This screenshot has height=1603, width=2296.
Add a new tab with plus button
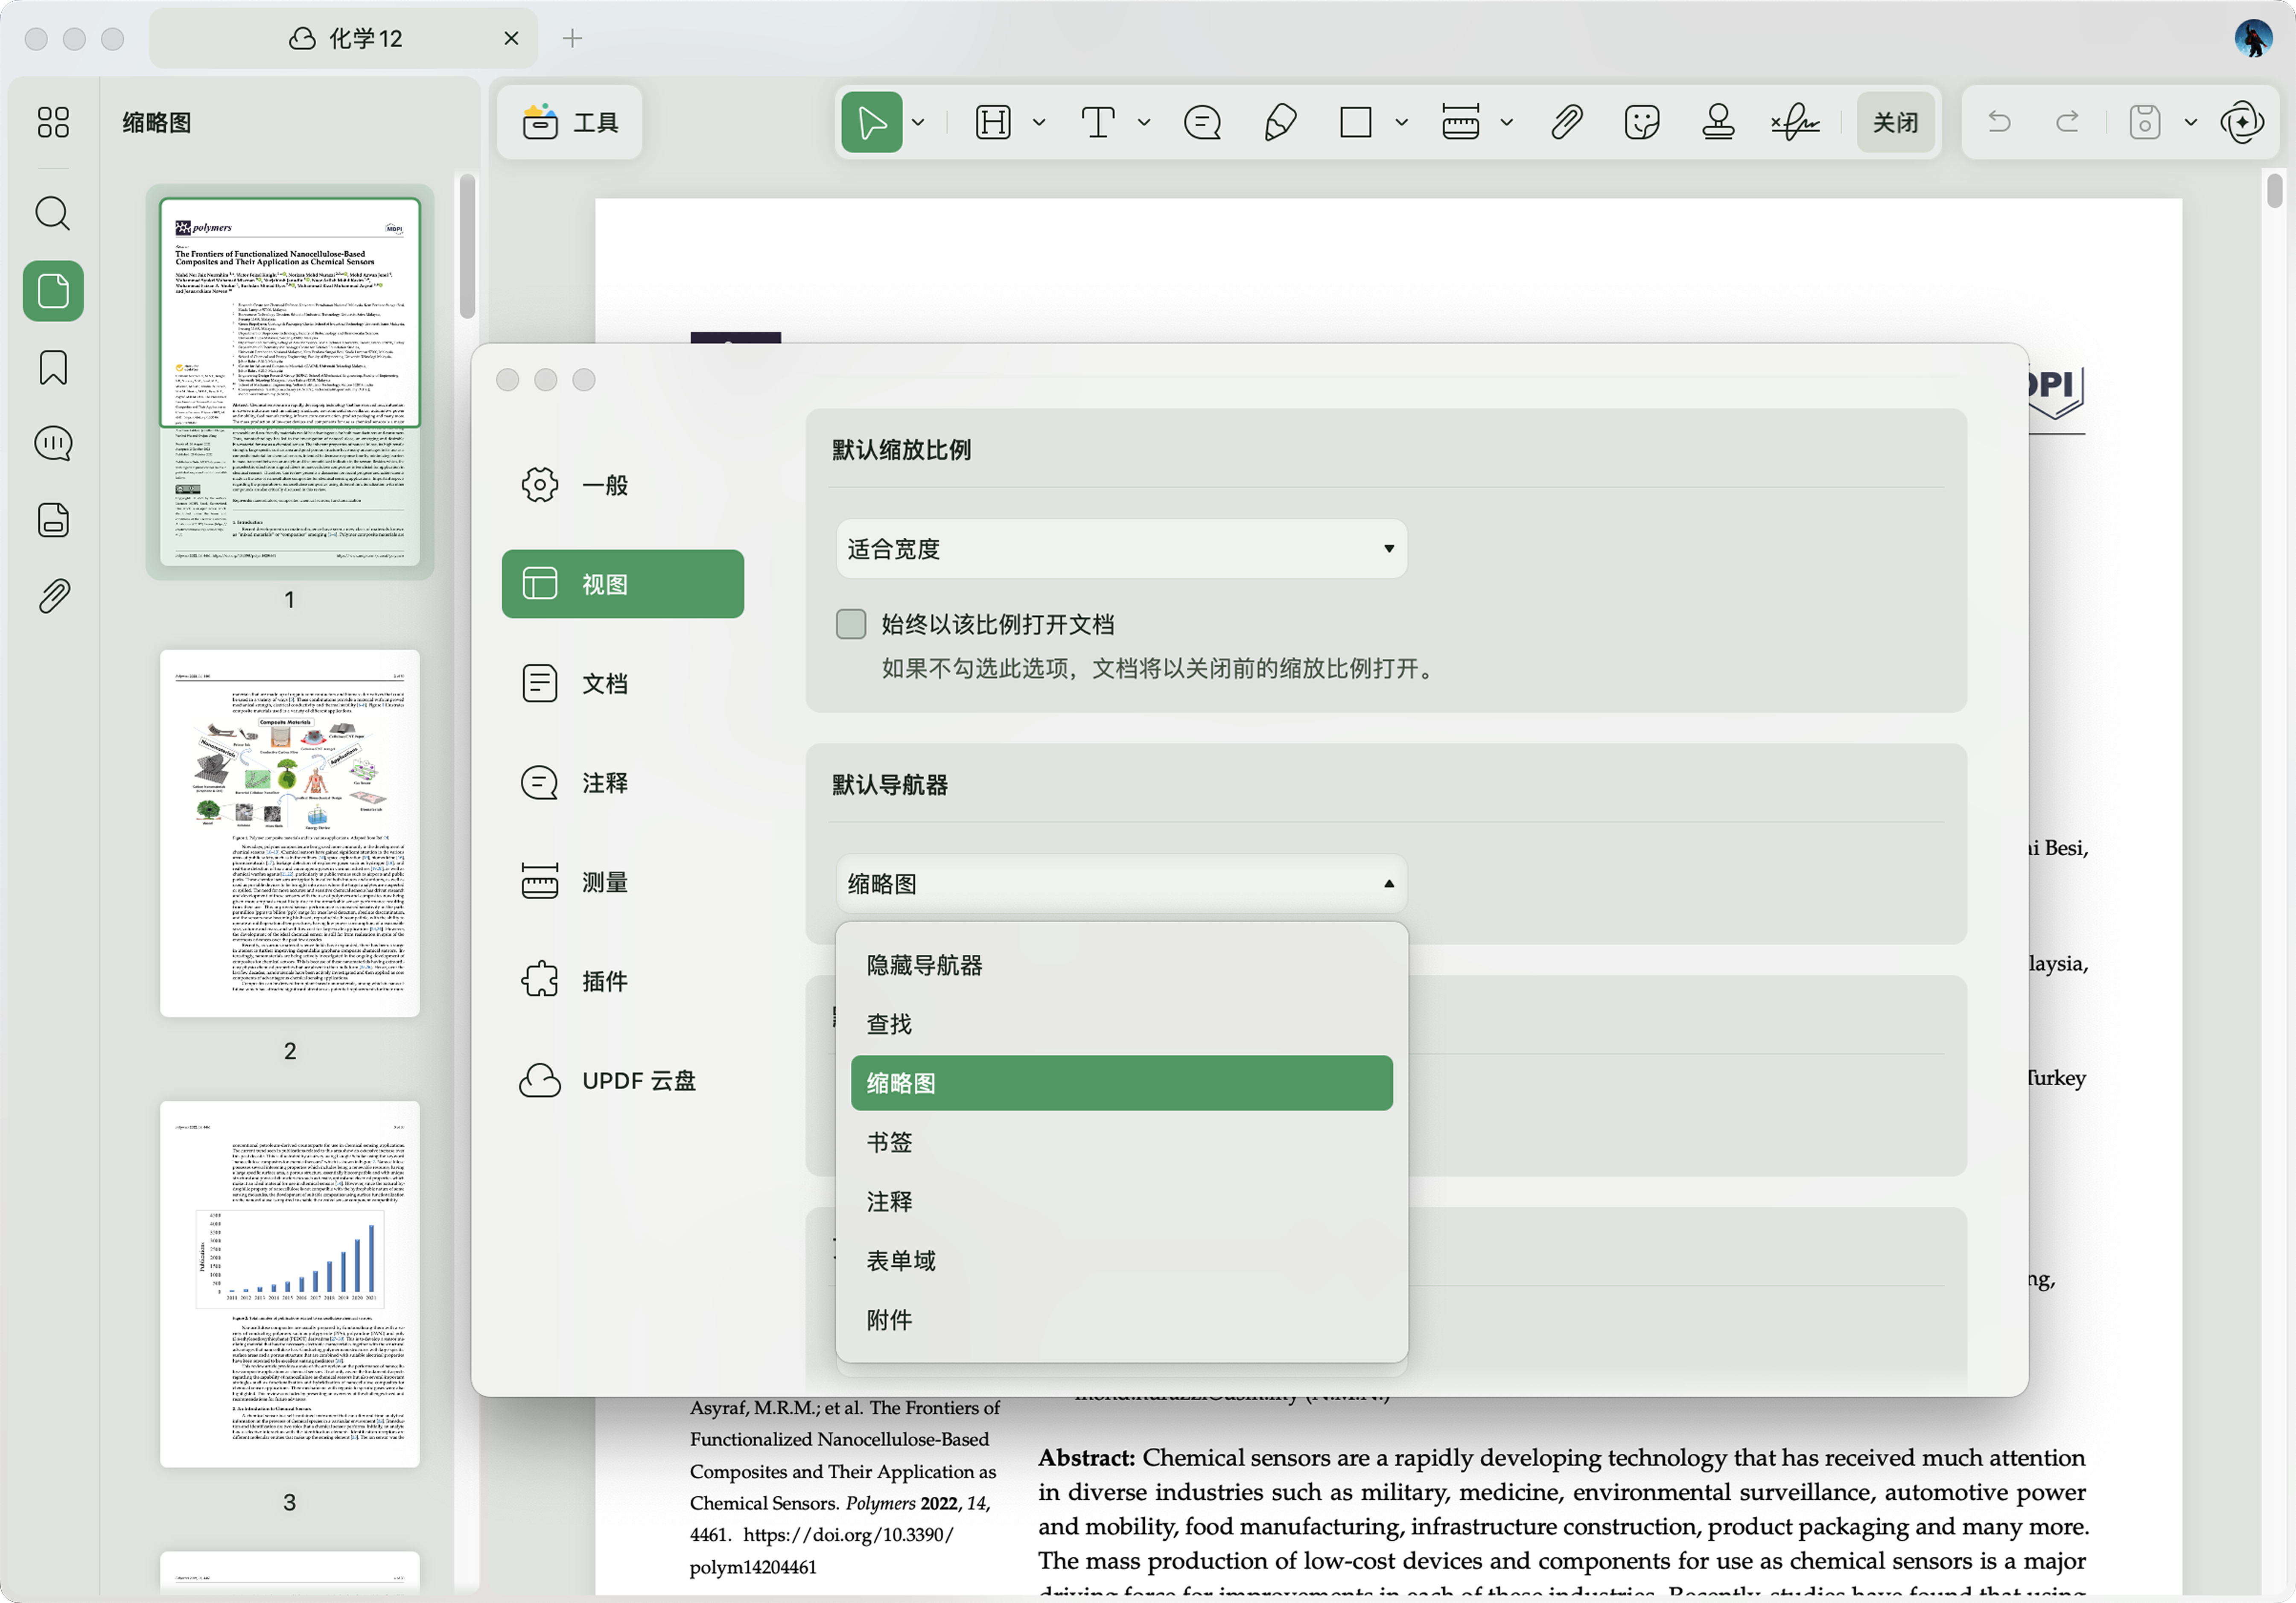[572, 39]
